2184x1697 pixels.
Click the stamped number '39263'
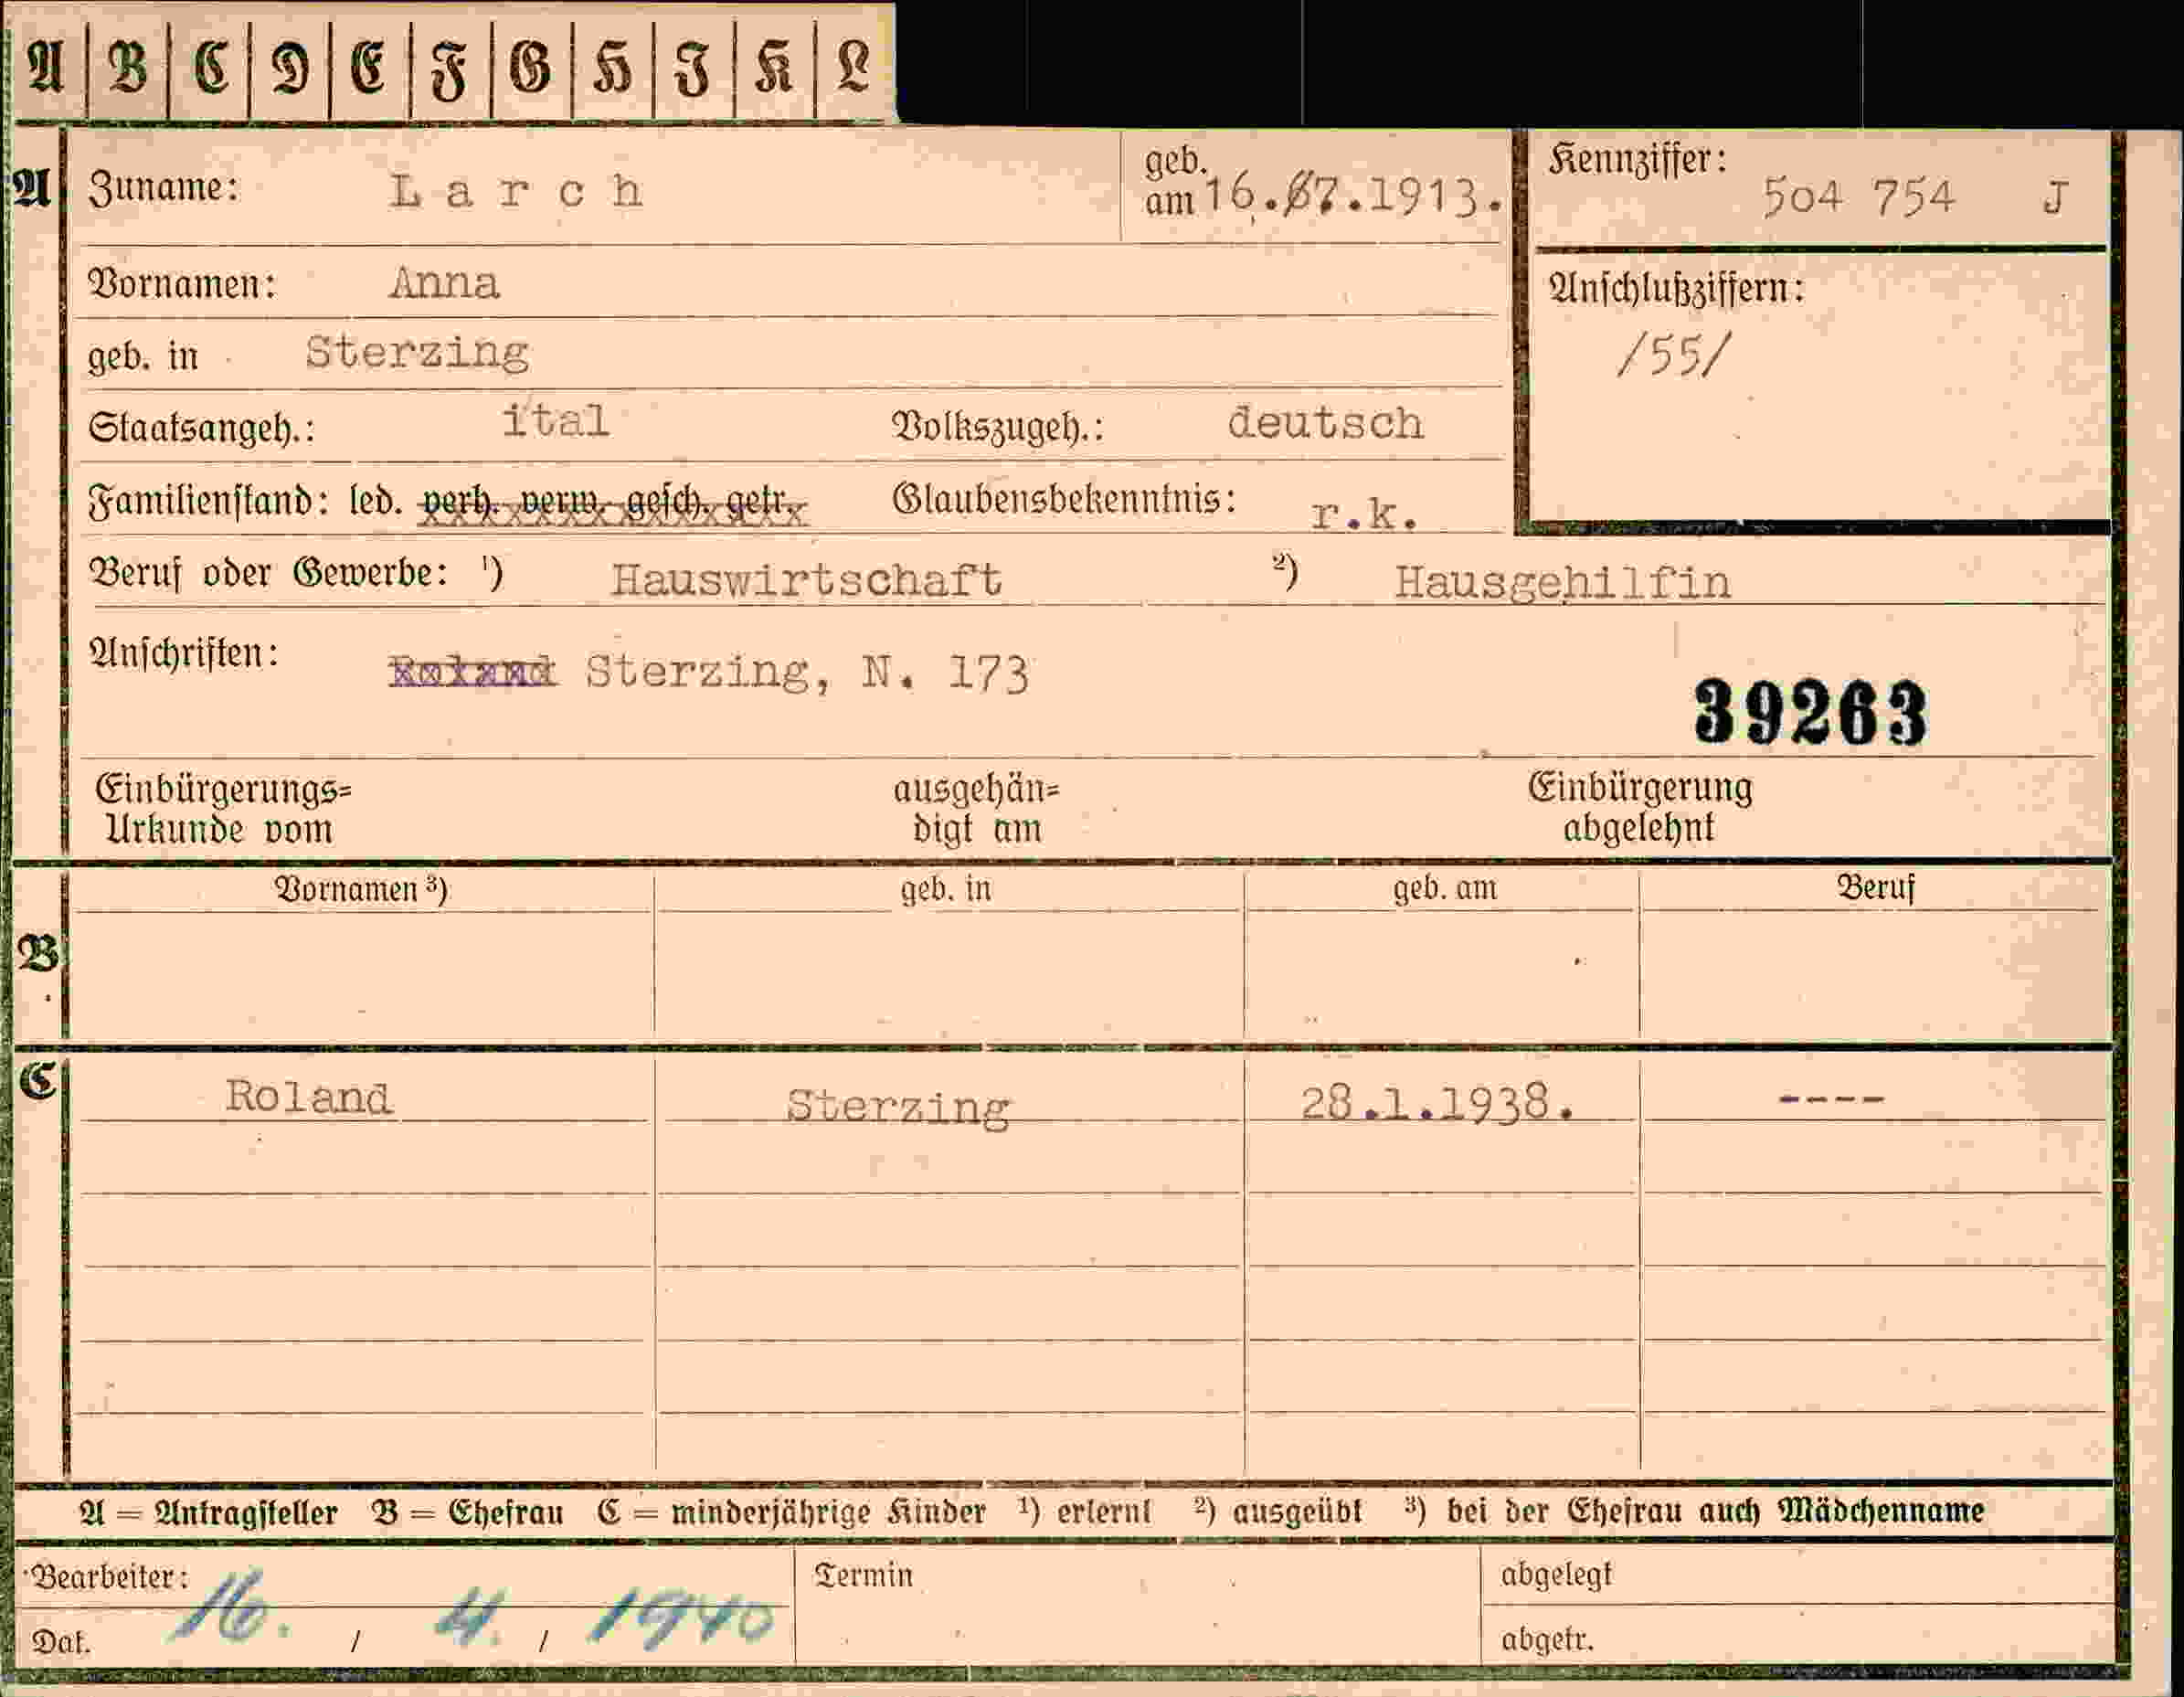[x=1811, y=713]
